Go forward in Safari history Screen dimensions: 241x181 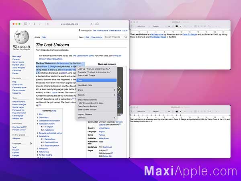(39, 24)
